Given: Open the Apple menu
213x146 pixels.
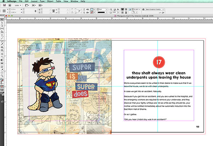Looking at the screenshot, I should 4,1.
